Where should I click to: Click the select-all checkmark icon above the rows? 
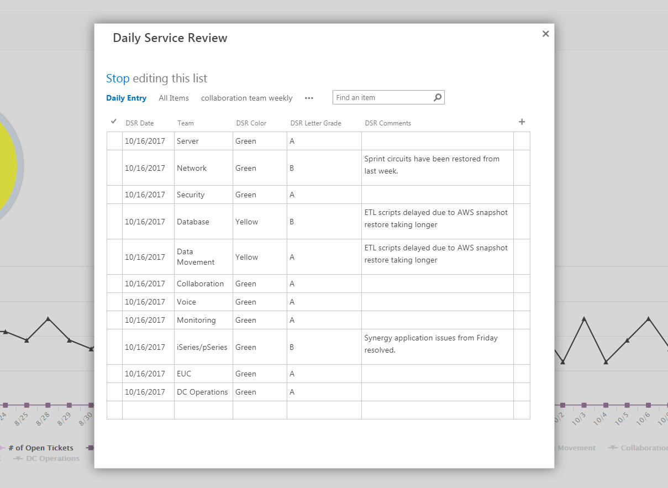114,121
